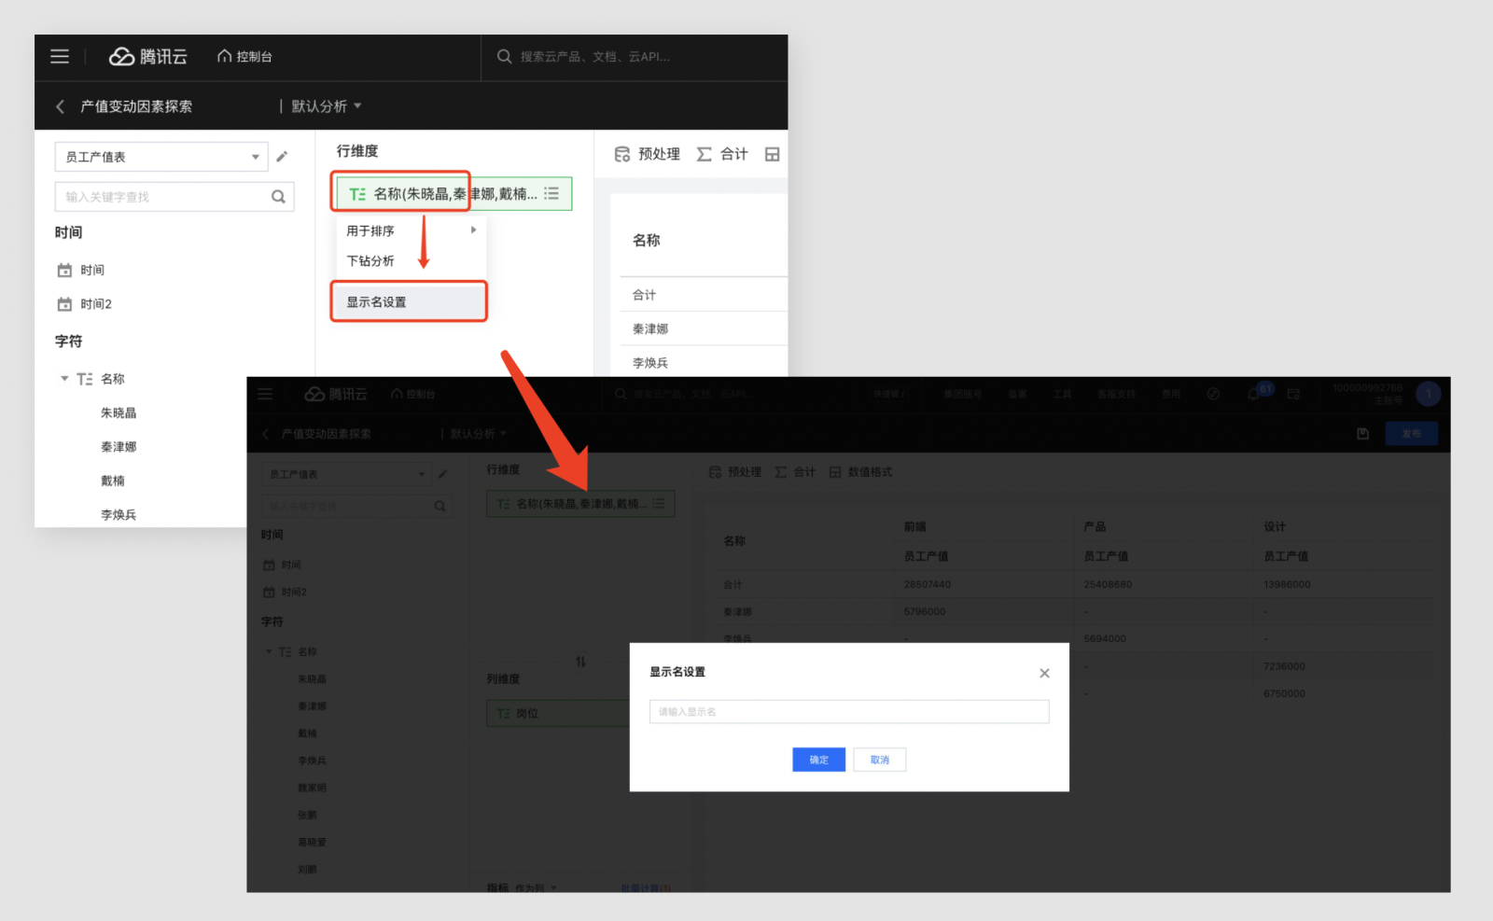Viewport: 1493px width, 921px height.
Task: Close the 显示名设置 dialog
Action: (x=1045, y=673)
